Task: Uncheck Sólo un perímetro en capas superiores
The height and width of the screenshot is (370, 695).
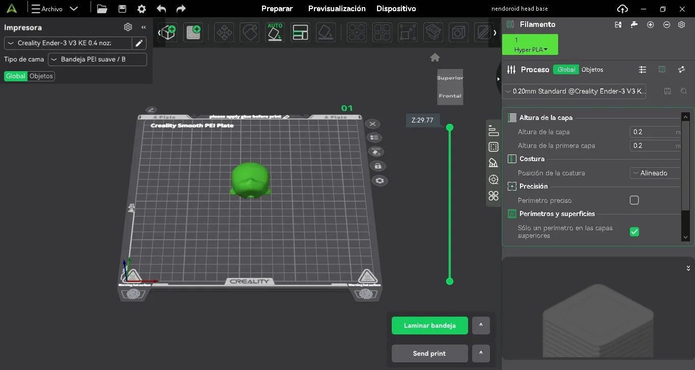Action: click(634, 232)
